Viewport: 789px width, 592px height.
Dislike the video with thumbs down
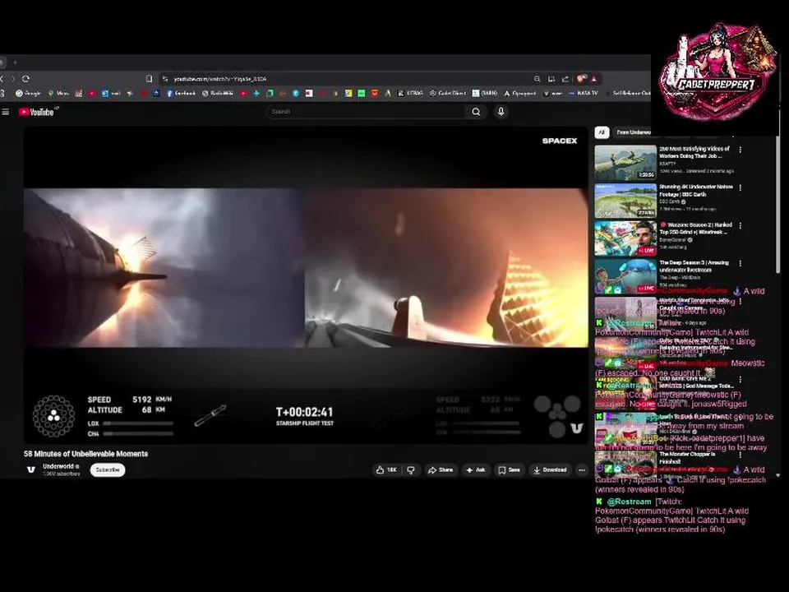[411, 469]
